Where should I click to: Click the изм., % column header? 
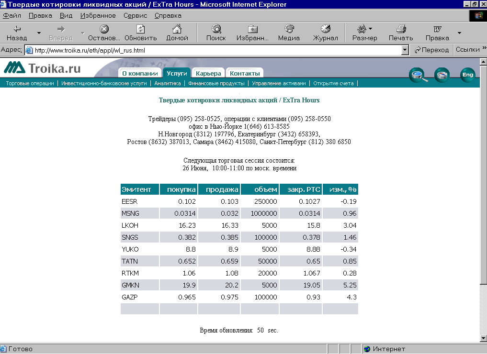click(340, 189)
